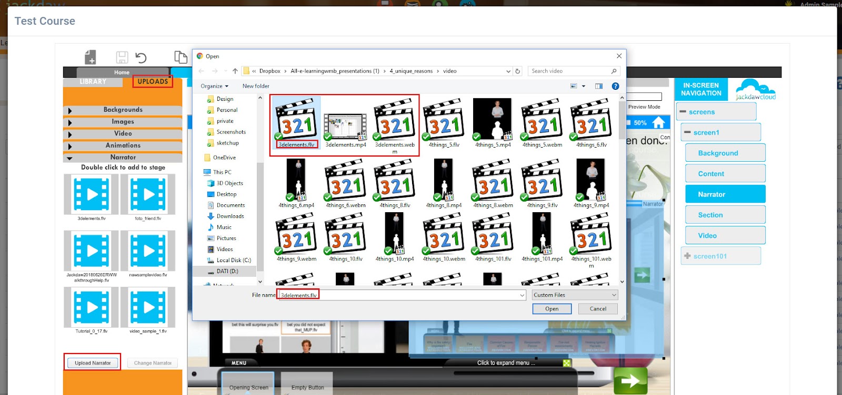
Task: Select Local Disk (C:) drive
Action: [234, 261]
